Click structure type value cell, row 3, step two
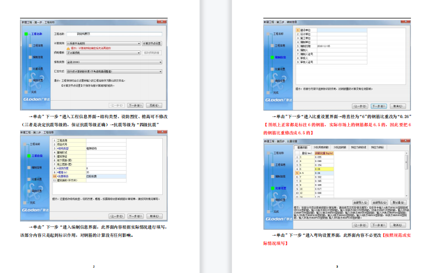The width and height of the screenshot is (438, 273). pos(106,148)
